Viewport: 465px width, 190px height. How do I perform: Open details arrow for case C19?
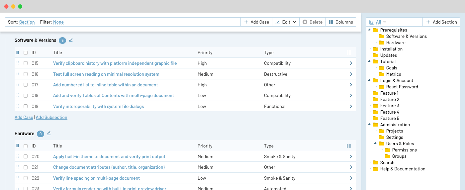(351, 106)
